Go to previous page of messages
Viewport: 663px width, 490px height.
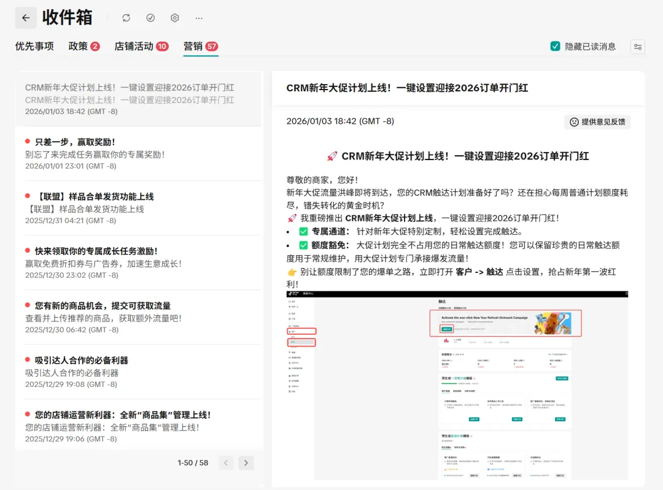click(x=226, y=463)
